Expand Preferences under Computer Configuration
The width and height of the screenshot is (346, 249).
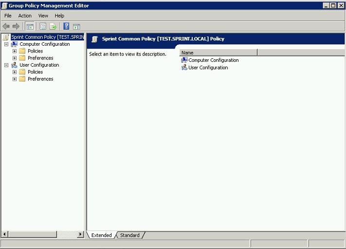[15, 58]
